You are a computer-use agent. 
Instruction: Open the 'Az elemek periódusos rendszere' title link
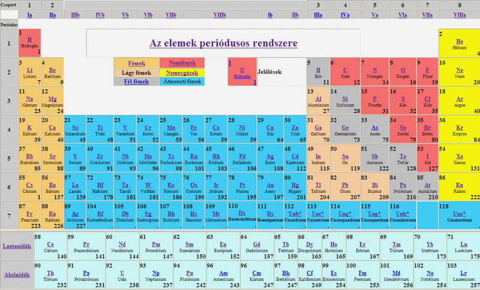pyautogui.click(x=223, y=43)
